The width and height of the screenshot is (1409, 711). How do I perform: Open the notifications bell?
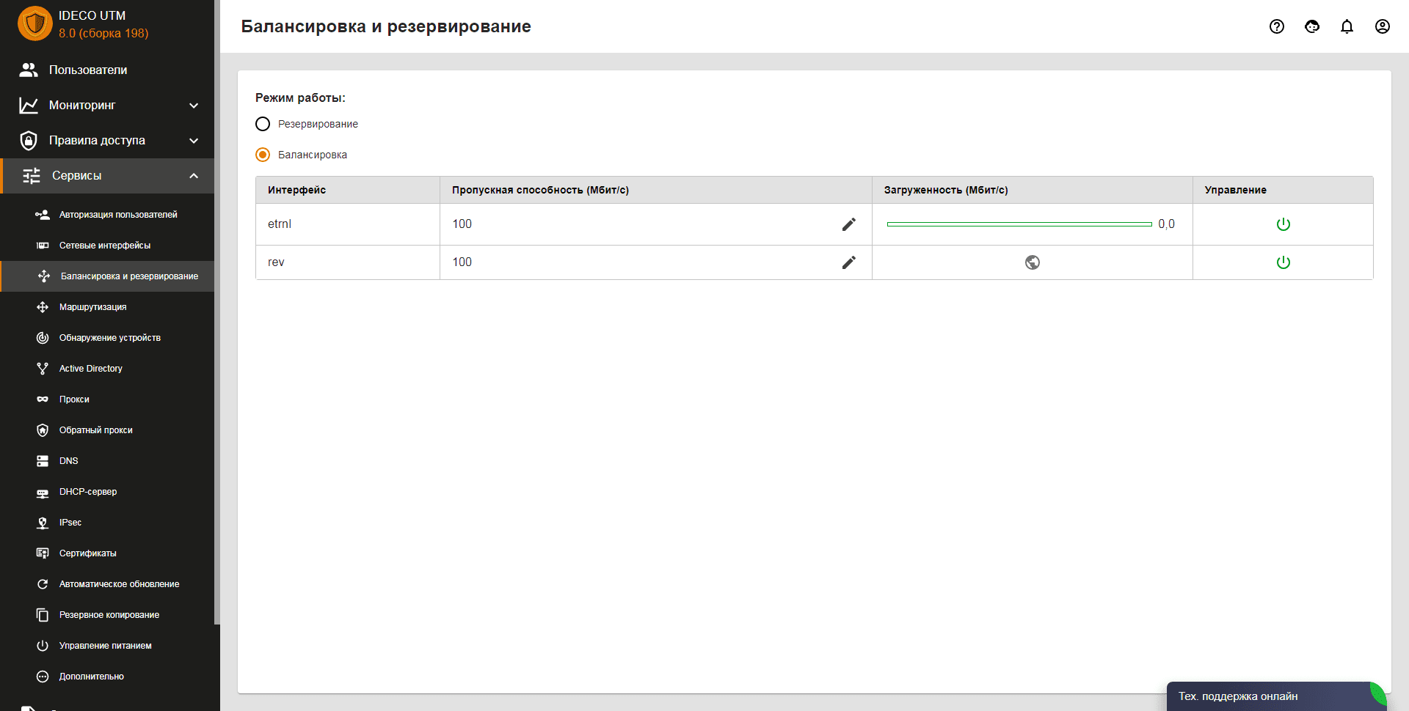1347,26
